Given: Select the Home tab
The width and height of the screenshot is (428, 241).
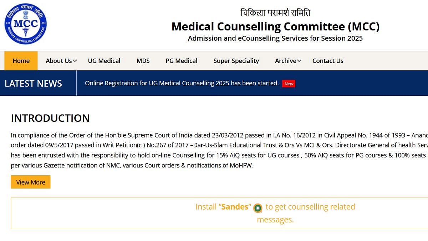Looking at the screenshot, I should (21, 61).
